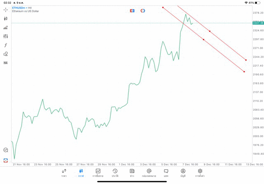Open the ประวัติ (History) tab
This screenshot has height=184, width=264.
(115, 172)
